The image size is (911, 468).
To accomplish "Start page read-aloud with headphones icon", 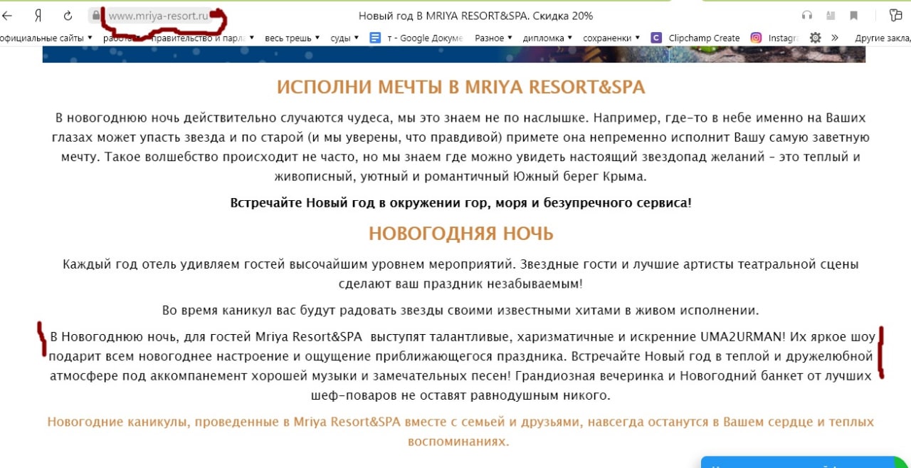I will coord(806,16).
